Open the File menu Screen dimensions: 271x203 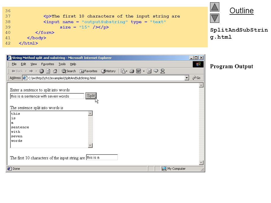(14, 64)
